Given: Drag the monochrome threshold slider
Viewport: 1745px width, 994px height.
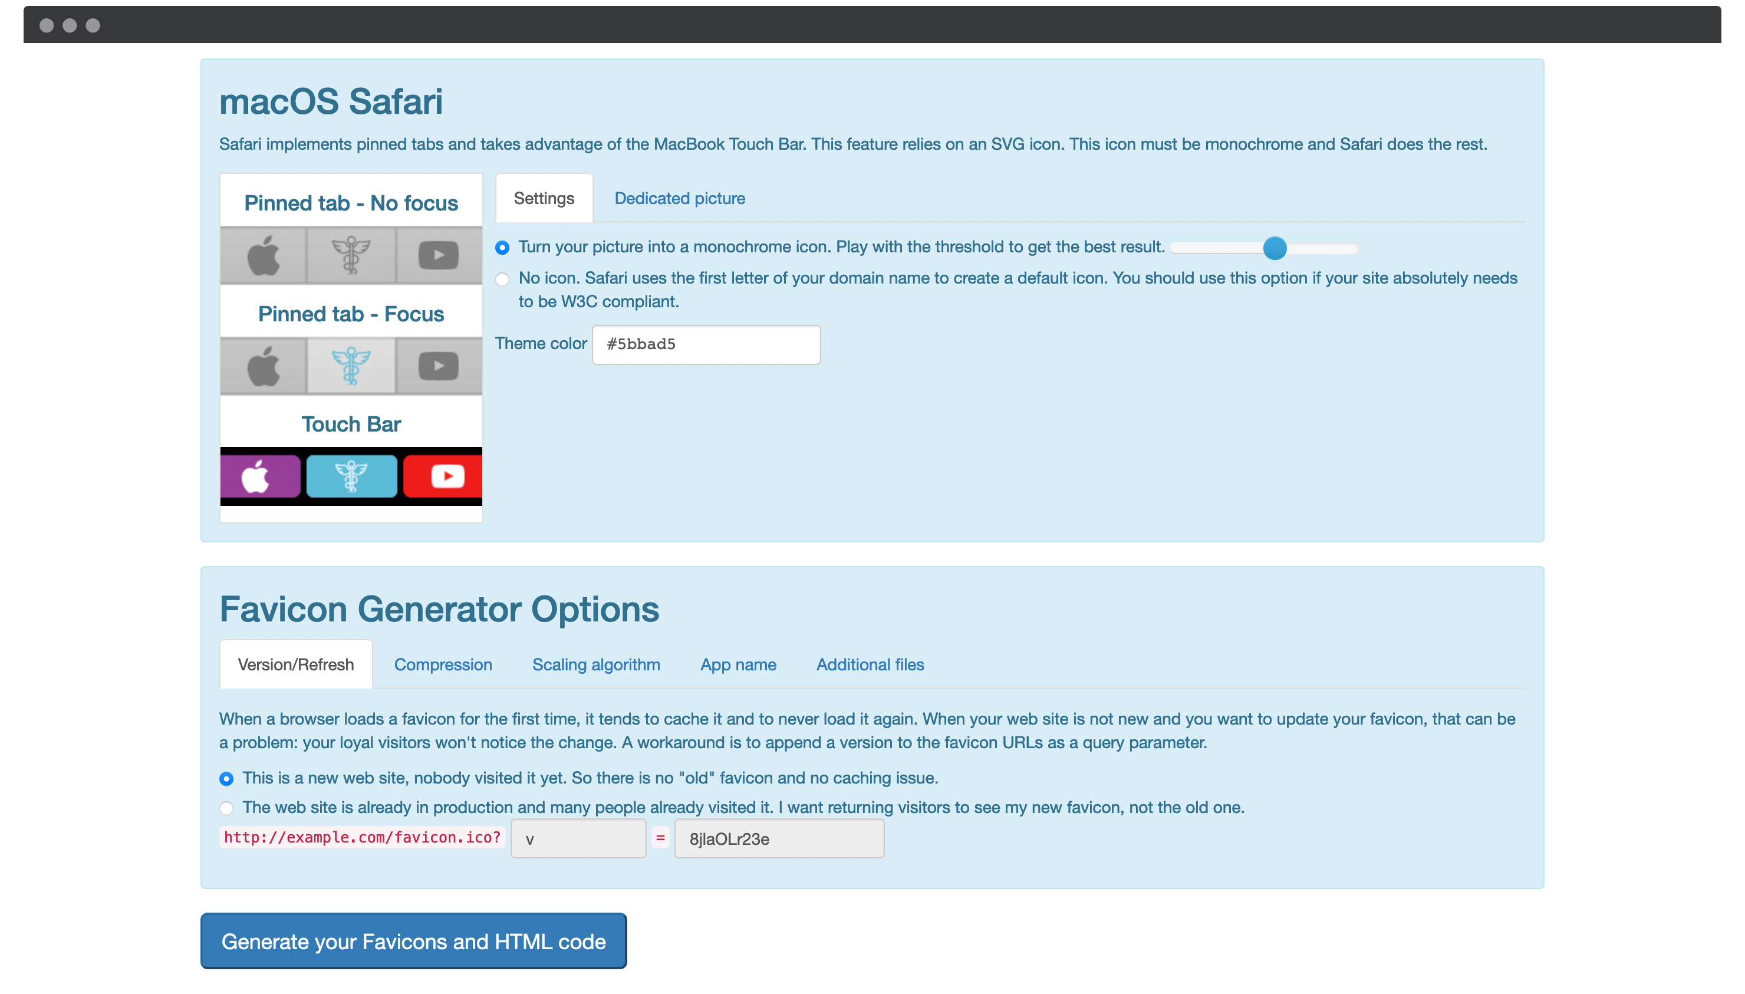Looking at the screenshot, I should pyautogui.click(x=1273, y=248).
